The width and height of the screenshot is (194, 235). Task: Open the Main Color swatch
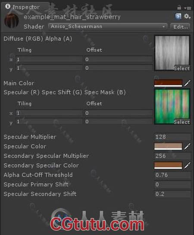point(168,83)
